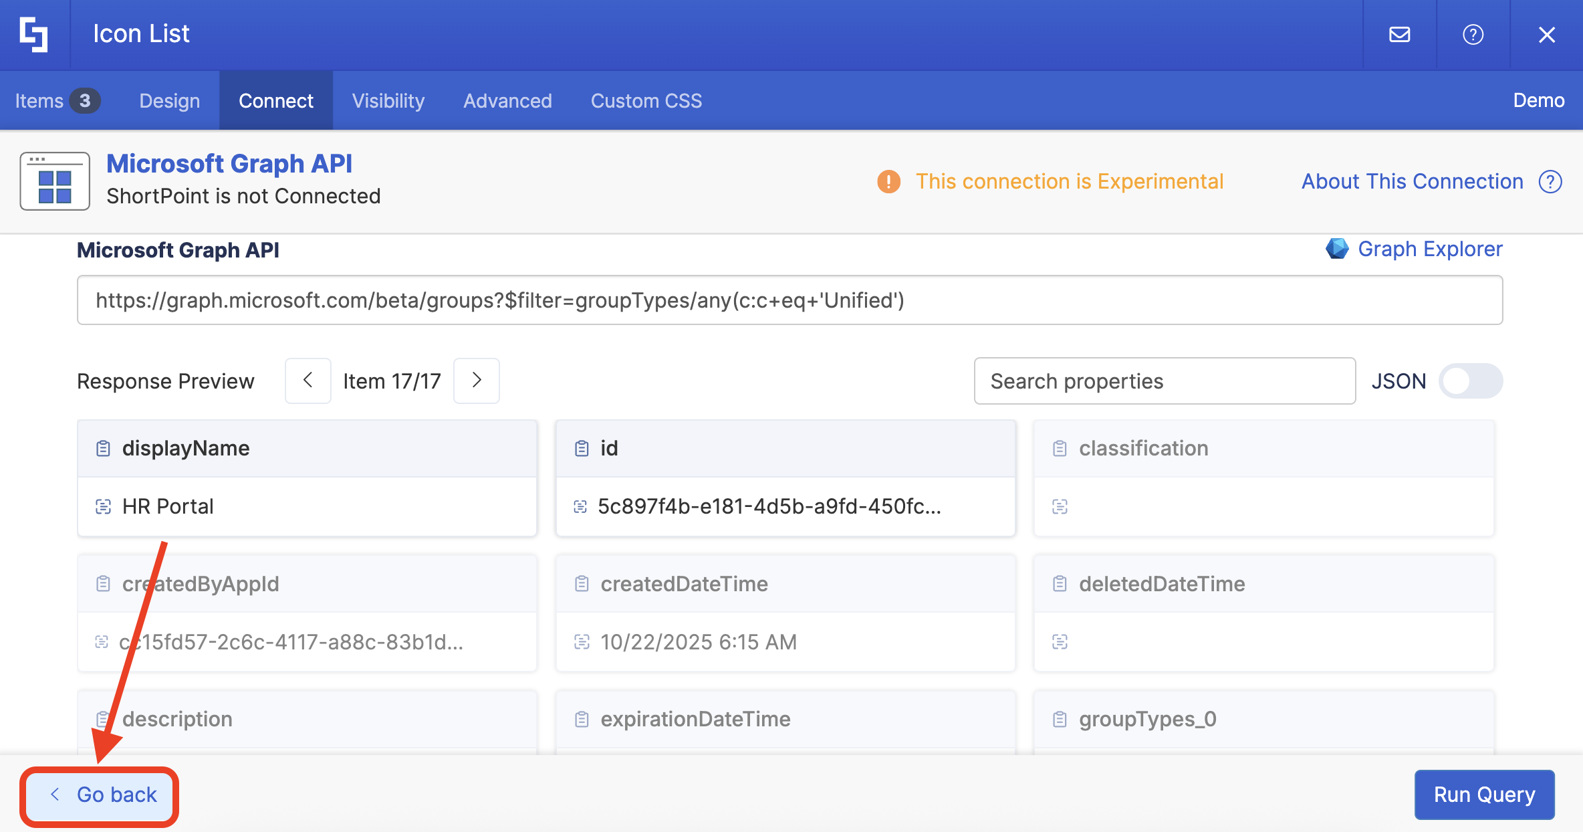Click the Graph Explorer gem icon
Viewport: 1583px width, 832px height.
(1336, 249)
